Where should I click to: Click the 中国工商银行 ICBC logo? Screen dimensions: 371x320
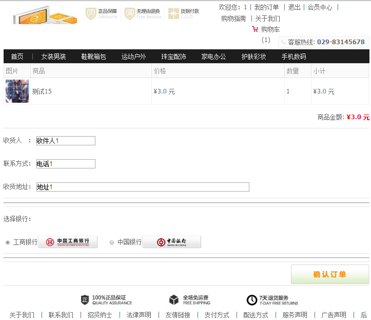[x=68, y=242]
